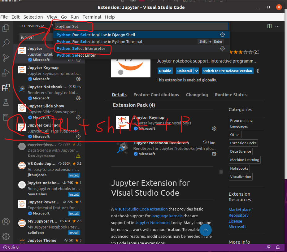Install the VS Code Jupyter Notebook Previewer by jithurjacob
Image resolution: width=287 pixels, height=252 pixels.
coord(74,175)
